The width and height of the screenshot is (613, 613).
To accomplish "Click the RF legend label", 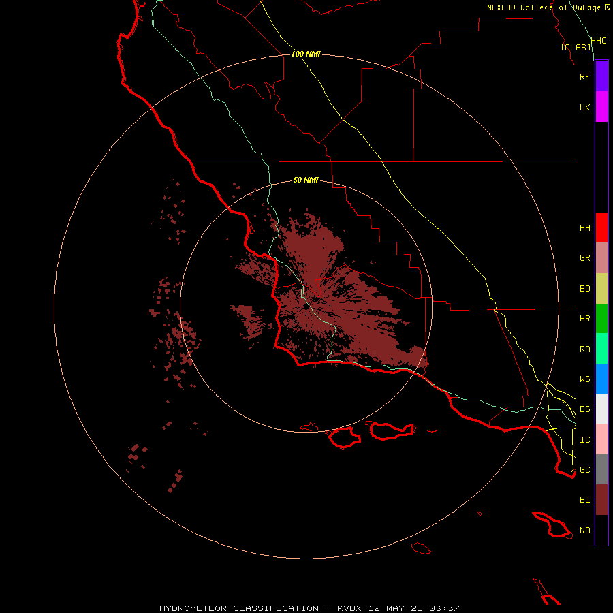I will coord(584,76).
